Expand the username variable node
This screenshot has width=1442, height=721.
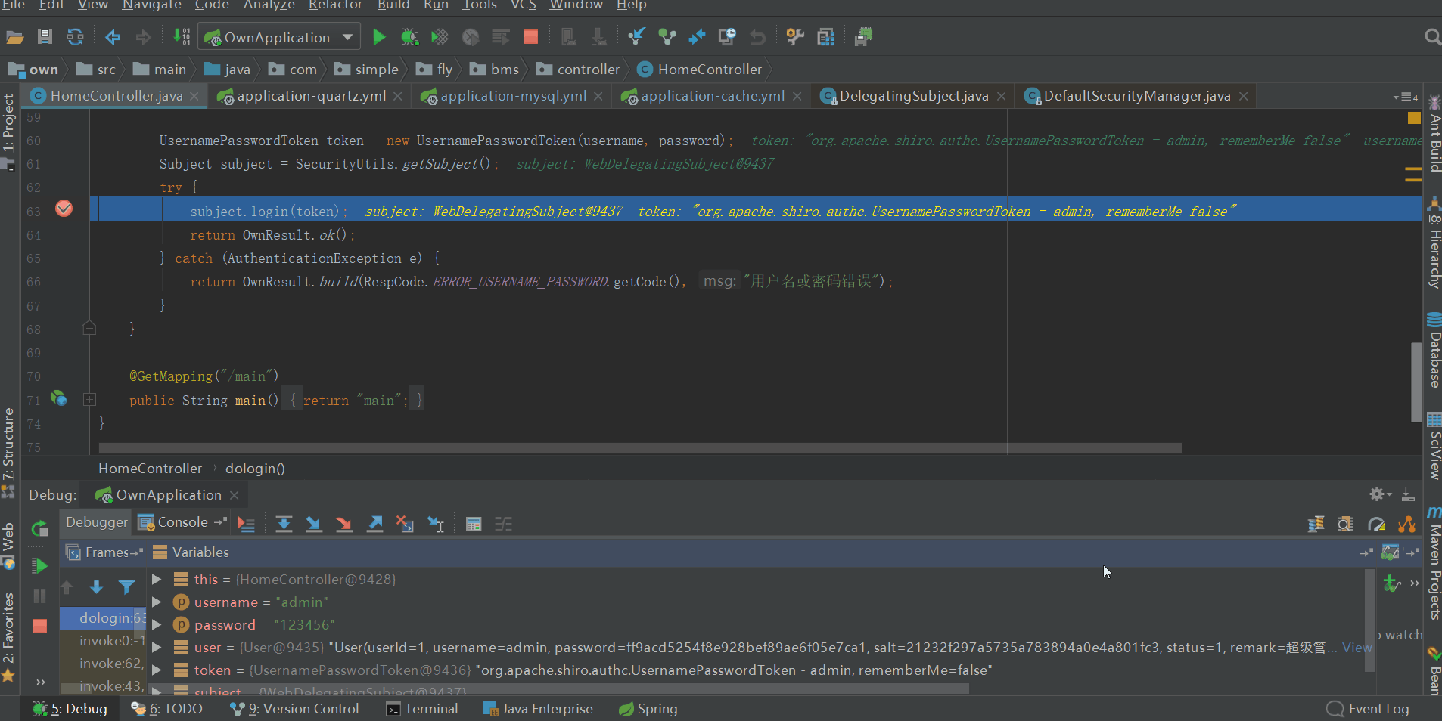tap(157, 602)
